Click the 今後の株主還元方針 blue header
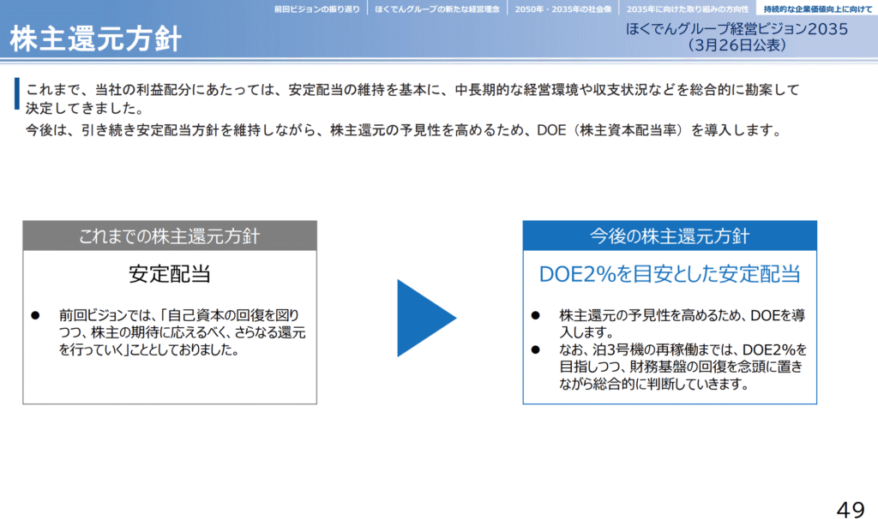 point(670,236)
